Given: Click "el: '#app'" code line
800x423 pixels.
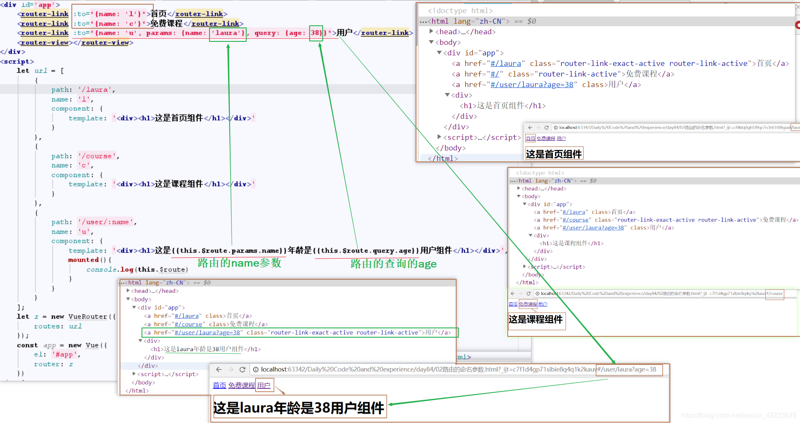Looking at the screenshot, I should point(57,355).
